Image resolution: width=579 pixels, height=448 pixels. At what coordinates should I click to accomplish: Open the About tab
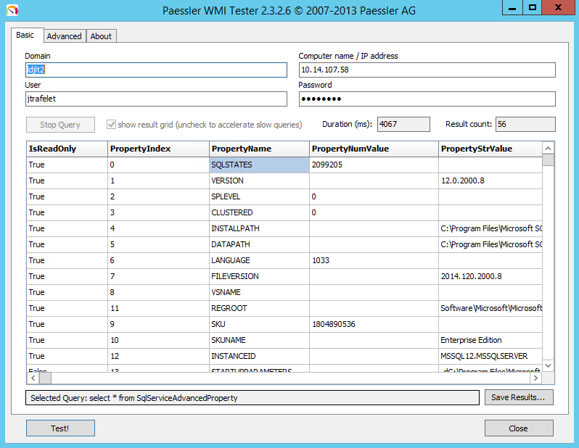coord(101,36)
